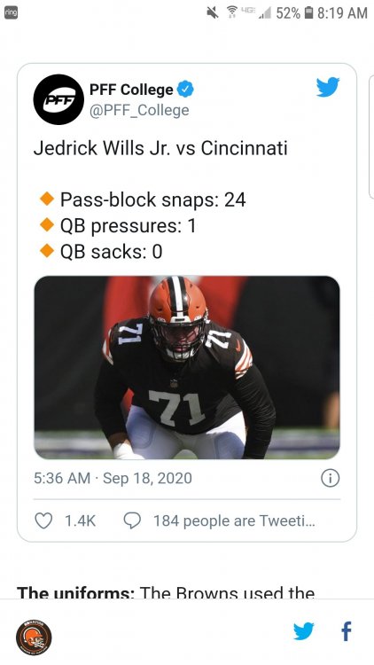Tap the Wi-Fi signal icon in the status bar

(231, 12)
